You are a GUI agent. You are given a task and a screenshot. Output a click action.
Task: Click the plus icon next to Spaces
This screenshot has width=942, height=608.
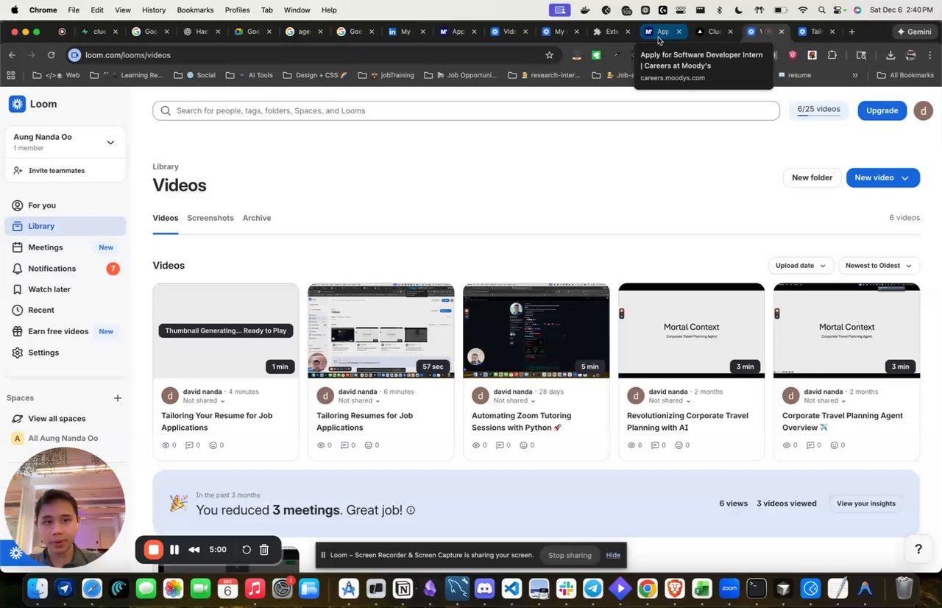(x=118, y=398)
